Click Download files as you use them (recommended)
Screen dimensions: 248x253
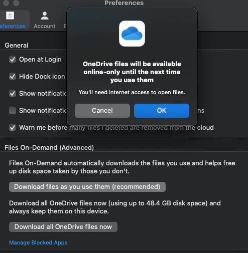point(87,187)
